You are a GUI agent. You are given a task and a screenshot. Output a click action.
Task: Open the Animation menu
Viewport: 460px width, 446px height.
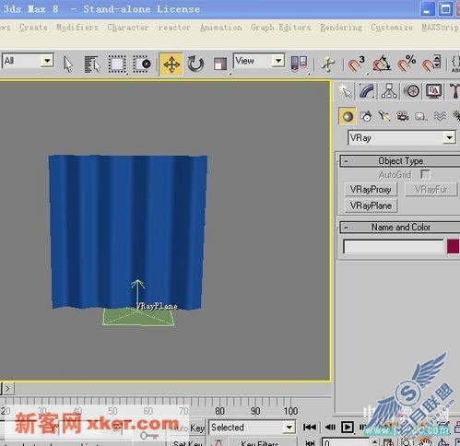pyautogui.click(x=221, y=28)
